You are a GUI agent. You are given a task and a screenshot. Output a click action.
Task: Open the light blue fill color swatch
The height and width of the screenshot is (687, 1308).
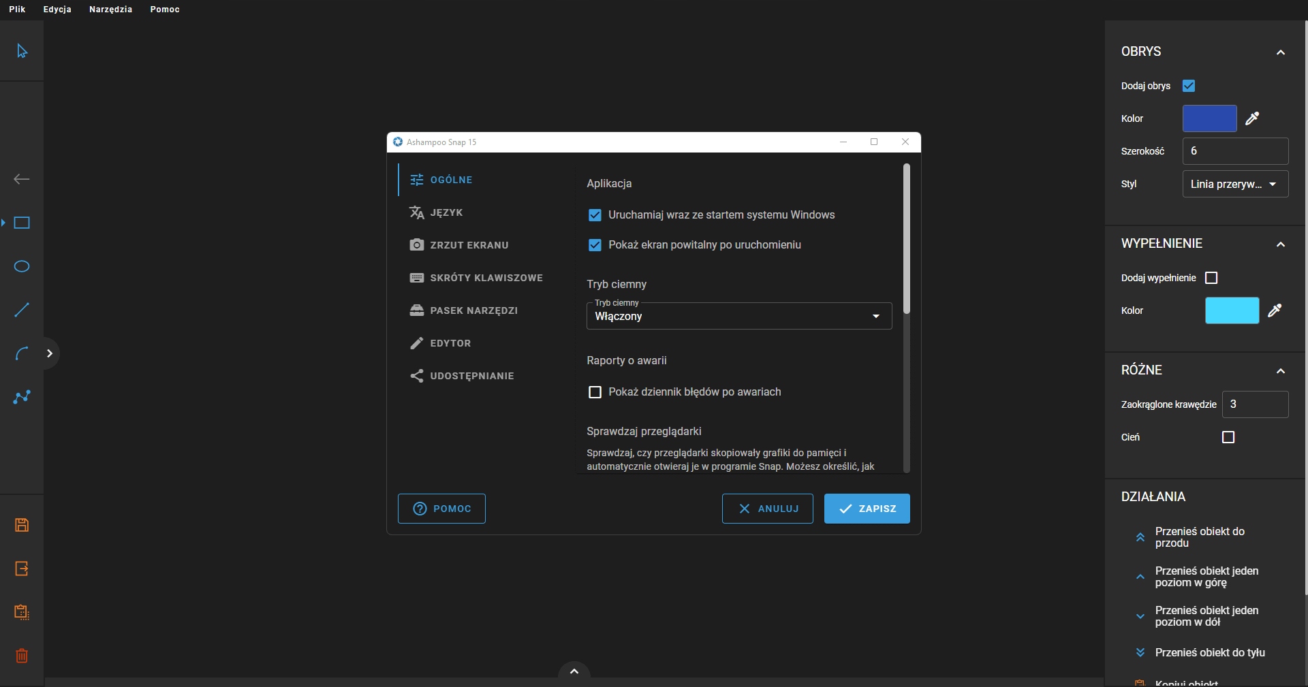(x=1232, y=310)
